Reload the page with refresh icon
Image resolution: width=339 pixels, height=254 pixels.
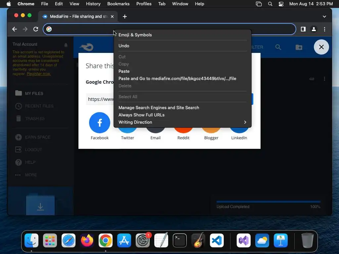pos(36,29)
